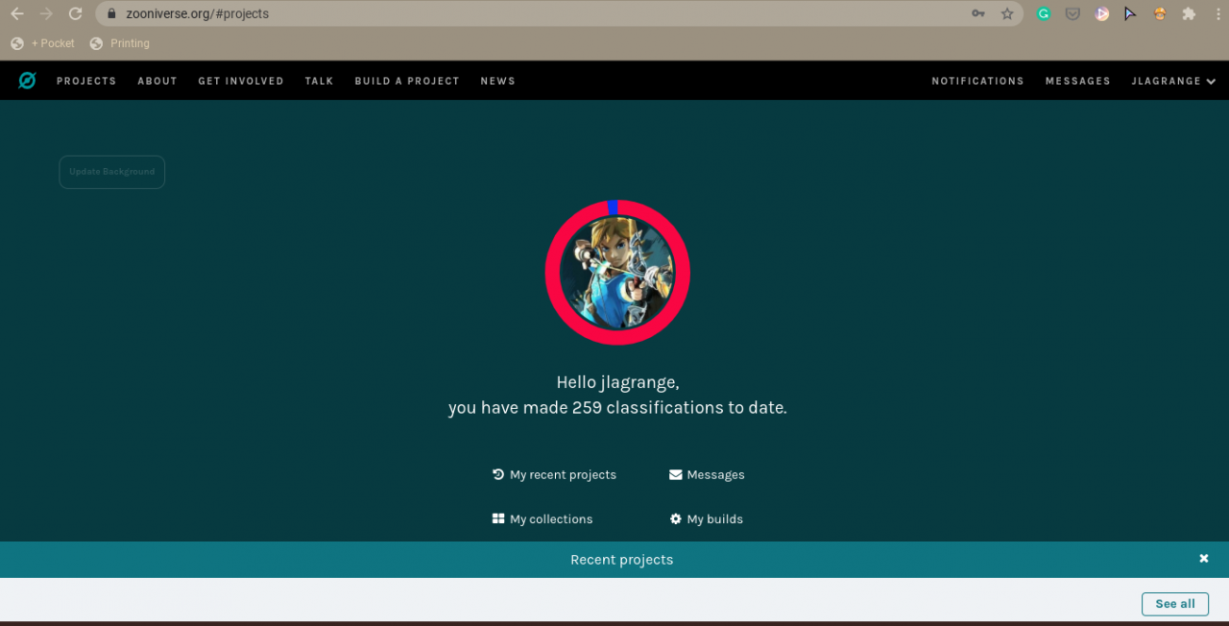Click the Pocket extension icon in toolbar

pyautogui.click(x=1072, y=13)
